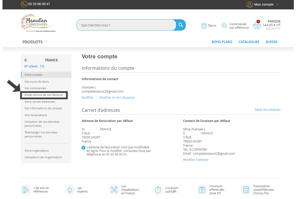The height and width of the screenshot is (199, 298).
Task: Click the Commande par référence icon
Action: (224, 26)
